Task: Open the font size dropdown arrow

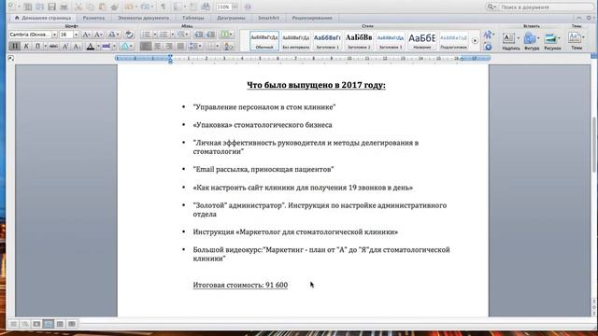Action: pos(76,35)
